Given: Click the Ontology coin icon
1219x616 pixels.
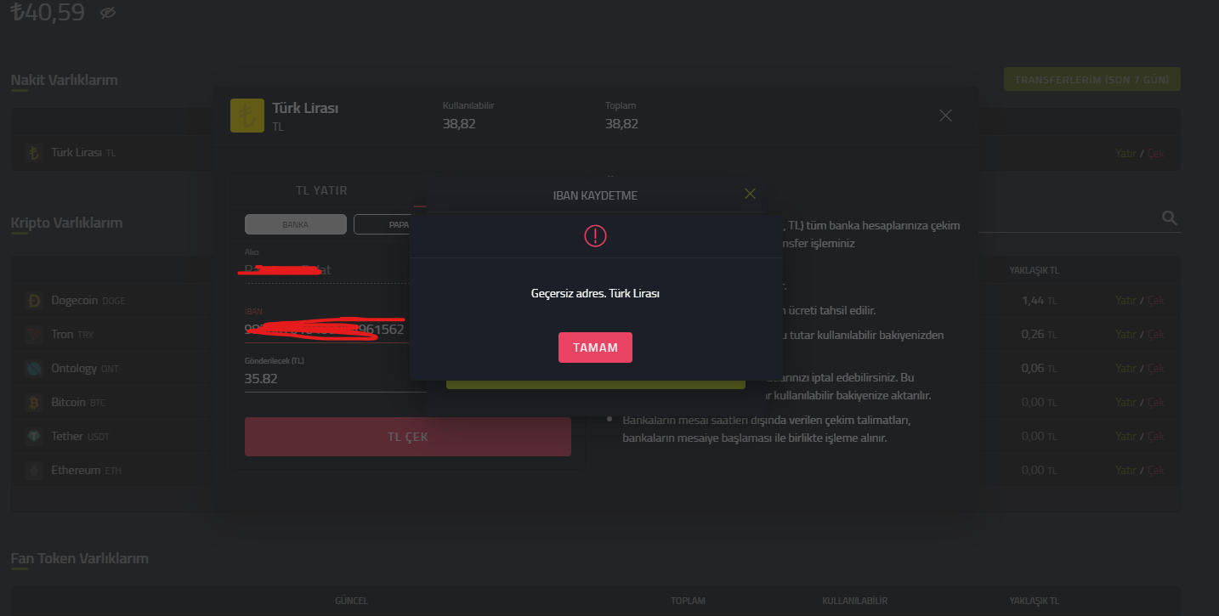Looking at the screenshot, I should point(34,368).
